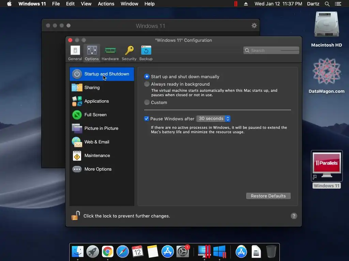Select the Applications icon in the sidebar

[x=77, y=101]
